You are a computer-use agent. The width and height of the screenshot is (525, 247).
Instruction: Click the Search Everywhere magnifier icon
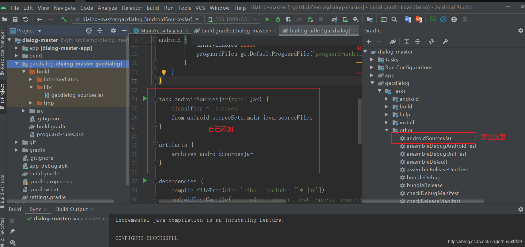pos(394,19)
